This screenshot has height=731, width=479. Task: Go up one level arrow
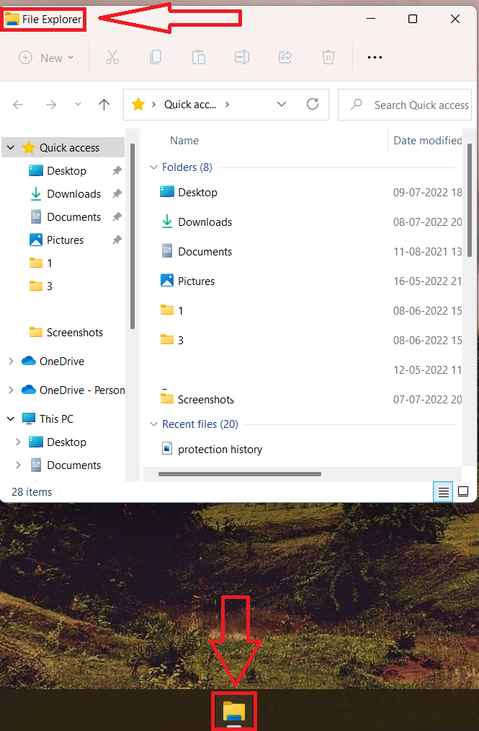click(104, 105)
